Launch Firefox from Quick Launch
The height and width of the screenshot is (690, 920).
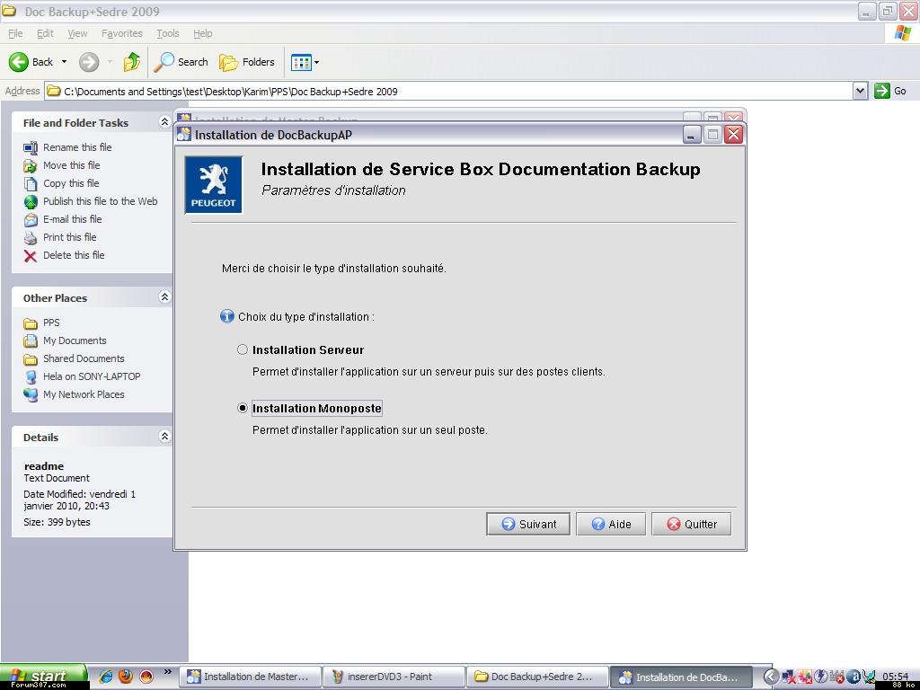[126, 677]
